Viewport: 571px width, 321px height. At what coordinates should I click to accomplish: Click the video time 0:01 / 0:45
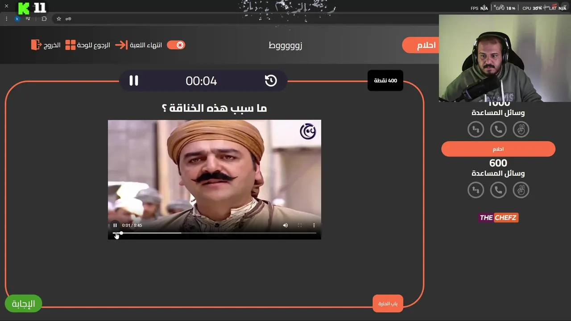[x=132, y=225]
